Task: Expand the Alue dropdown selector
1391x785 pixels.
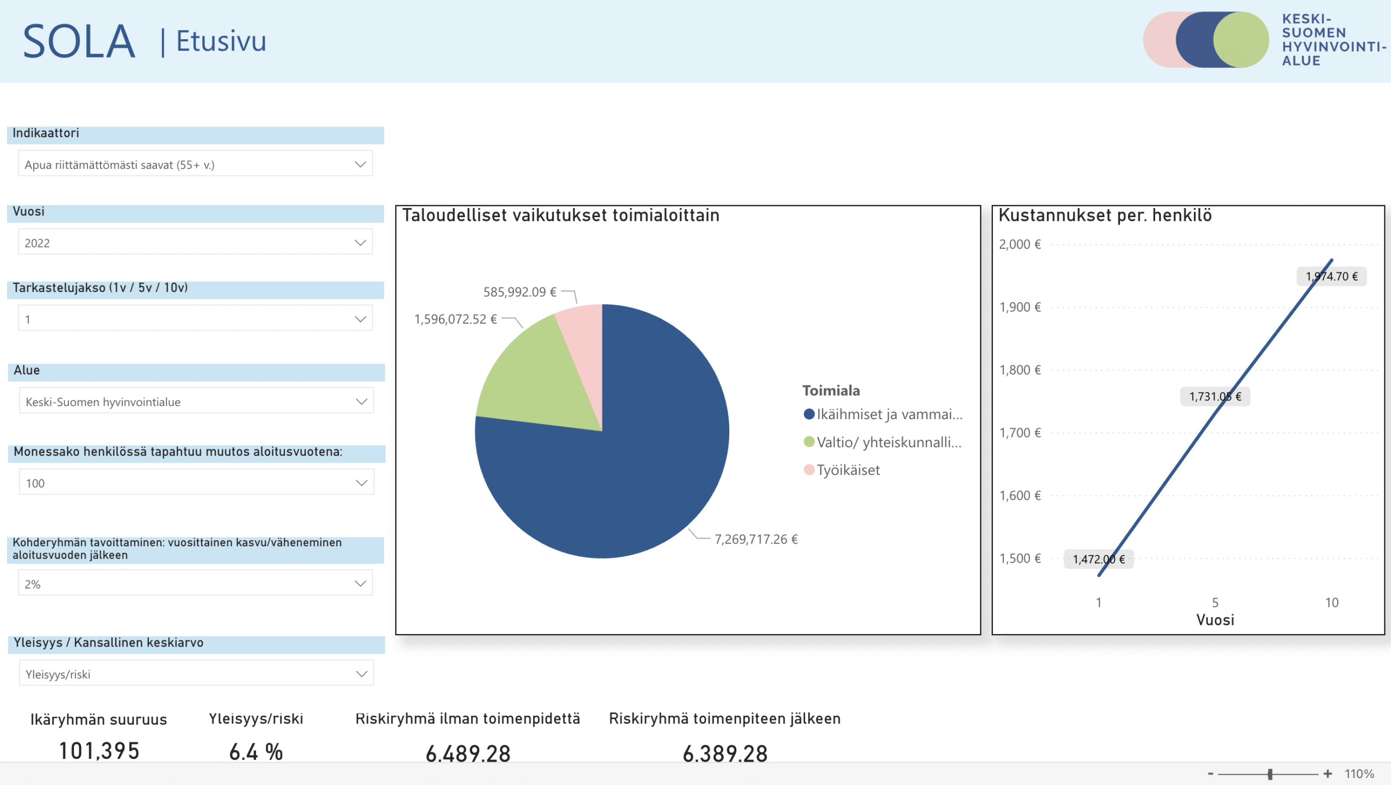Action: (x=361, y=401)
